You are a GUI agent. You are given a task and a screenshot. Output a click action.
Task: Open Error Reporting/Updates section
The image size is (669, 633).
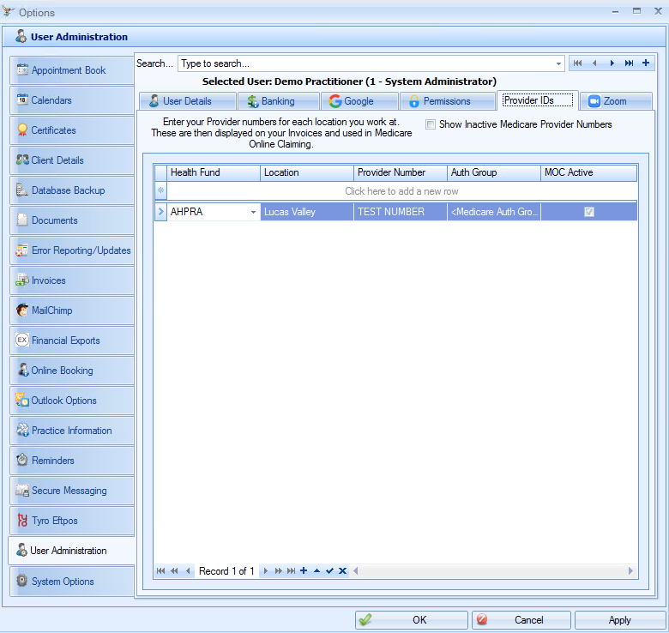(72, 250)
